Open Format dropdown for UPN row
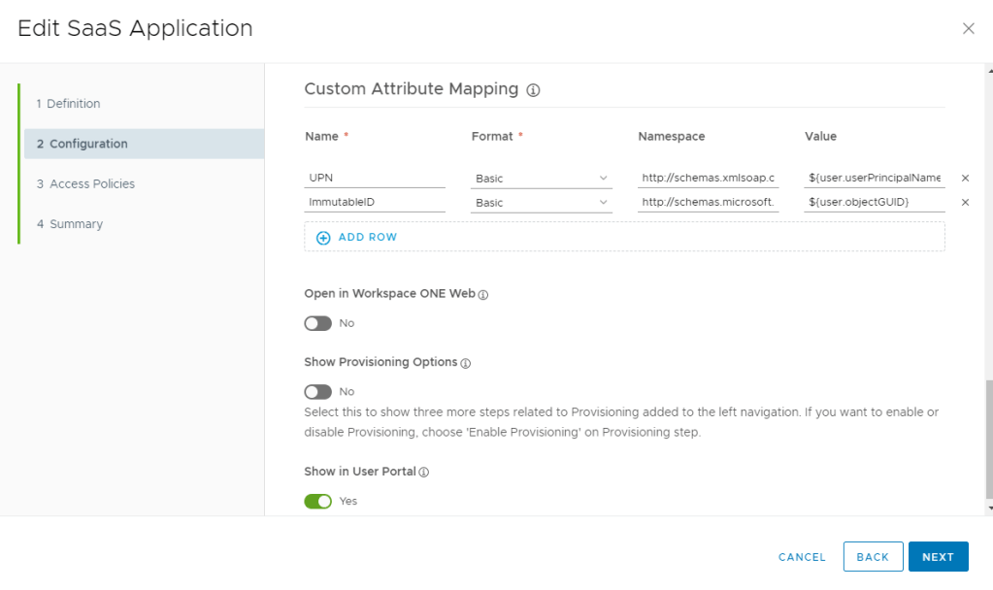Viewport: 993px width, 590px height. tap(541, 179)
